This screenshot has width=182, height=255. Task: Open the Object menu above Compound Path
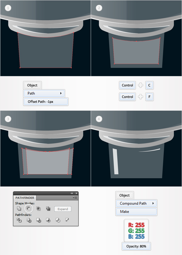(125, 195)
